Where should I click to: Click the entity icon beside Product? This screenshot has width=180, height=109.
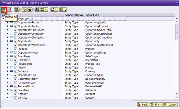[x=11, y=49]
